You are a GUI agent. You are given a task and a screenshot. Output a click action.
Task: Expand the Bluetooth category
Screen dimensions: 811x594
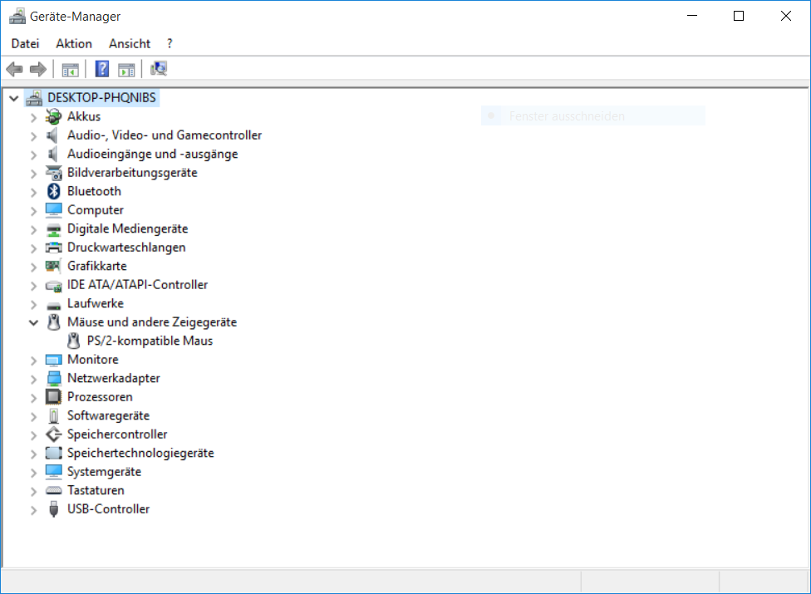33,192
